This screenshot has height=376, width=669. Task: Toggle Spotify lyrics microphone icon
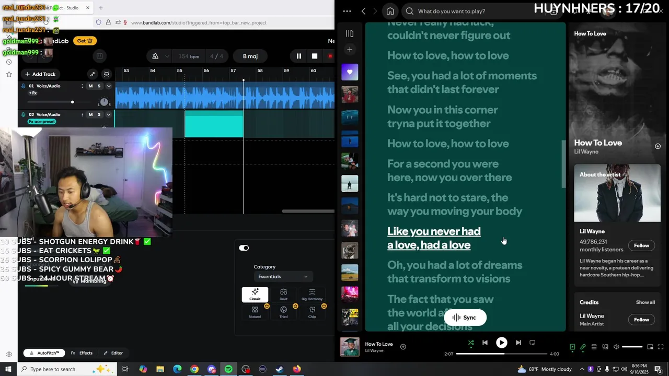coord(583,347)
